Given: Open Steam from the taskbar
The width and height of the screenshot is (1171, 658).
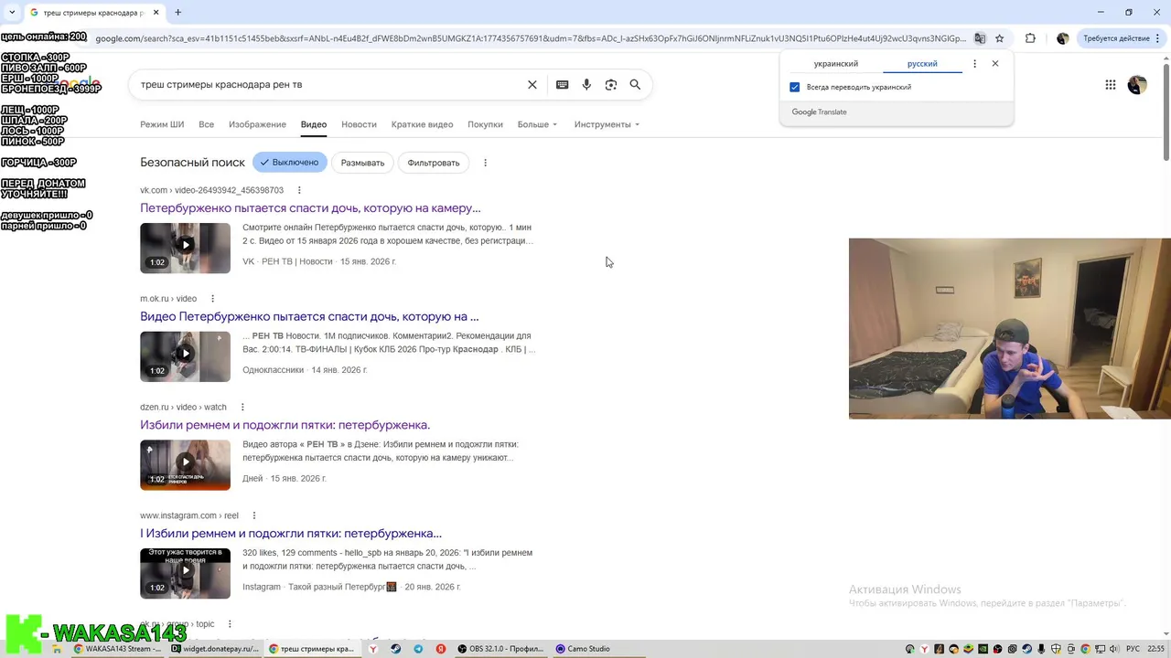Looking at the screenshot, I should point(395,649).
